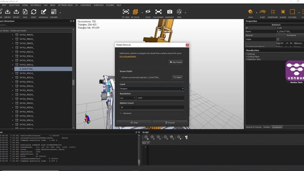Click the Sphere Count value slider field
The height and width of the screenshot is (171, 304).
pos(152,107)
